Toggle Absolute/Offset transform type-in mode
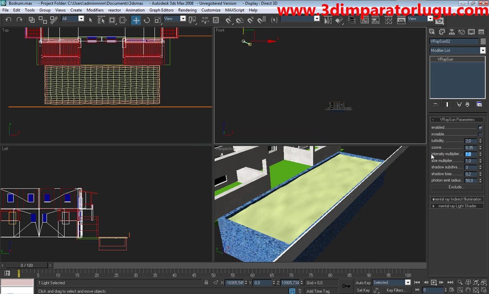The width and height of the screenshot is (489, 294). (216, 283)
